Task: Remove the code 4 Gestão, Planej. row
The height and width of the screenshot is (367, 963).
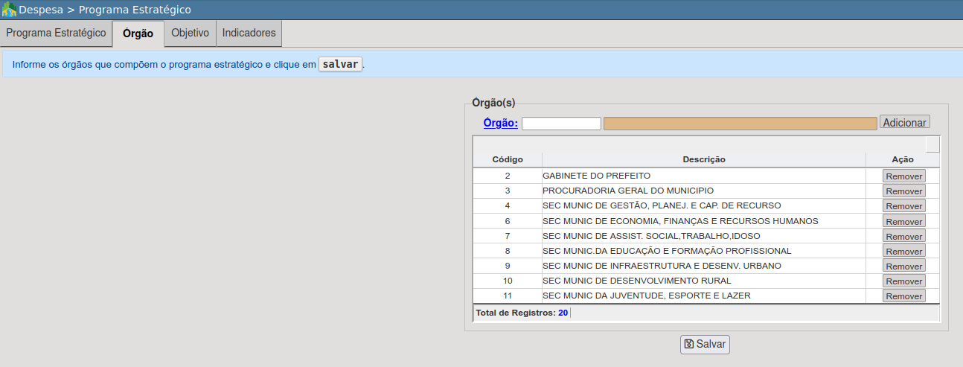Action: (x=903, y=206)
